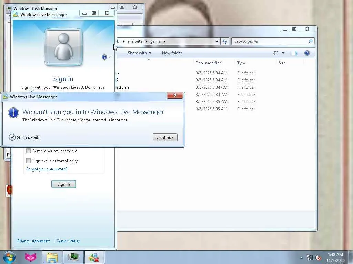
Task: Expand the arrow after the game breadcrumb
Action: (164, 41)
